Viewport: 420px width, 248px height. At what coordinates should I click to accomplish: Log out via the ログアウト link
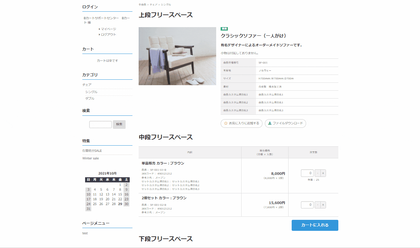[108, 35]
